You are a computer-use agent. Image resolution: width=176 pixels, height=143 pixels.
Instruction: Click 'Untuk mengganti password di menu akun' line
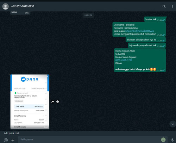coord(135,34)
